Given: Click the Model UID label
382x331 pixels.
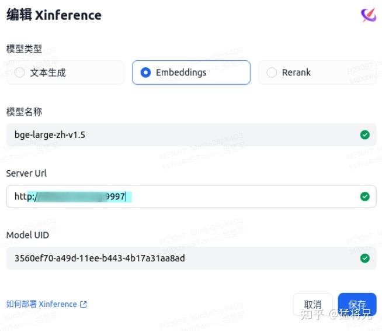Looking at the screenshot, I should pyautogui.click(x=27, y=235).
